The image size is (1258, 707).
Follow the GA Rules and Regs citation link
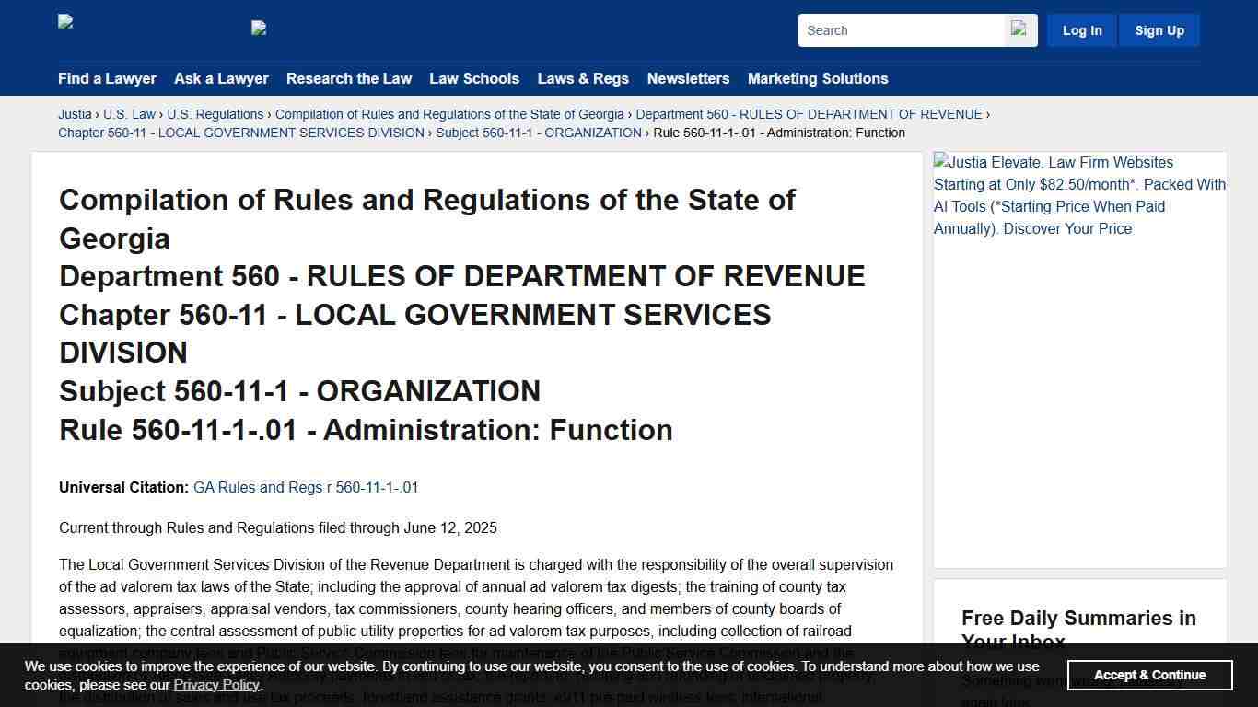click(306, 487)
